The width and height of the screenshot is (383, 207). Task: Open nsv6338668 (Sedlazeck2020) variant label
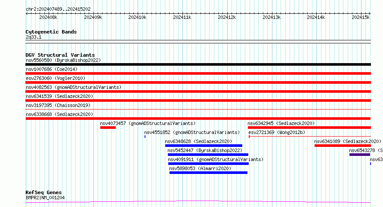pyautogui.click(x=59, y=114)
